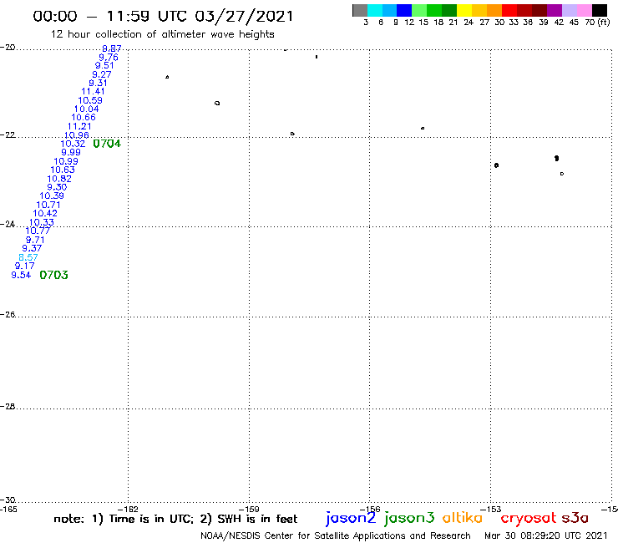Image resolution: width=618 pixels, height=543 pixels.
Task: Select the 9.99 wave reading
Action: click(71, 152)
